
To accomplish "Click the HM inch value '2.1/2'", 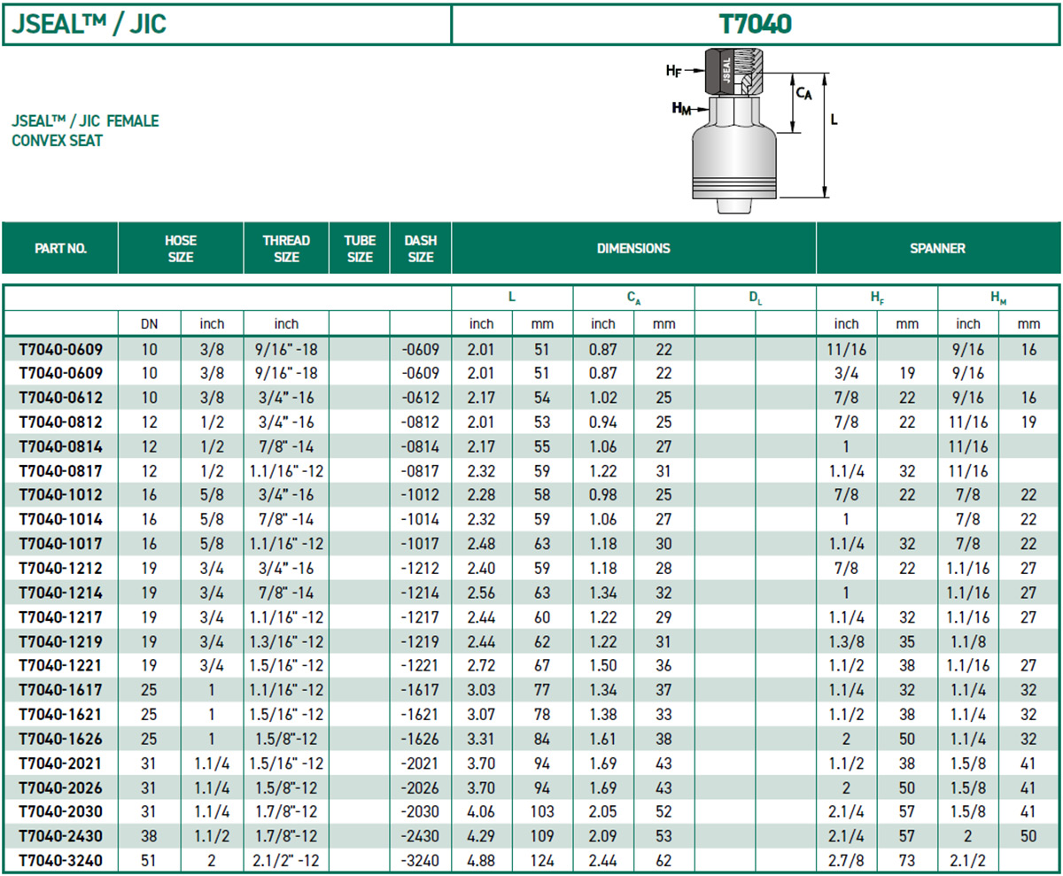I will (967, 860).
